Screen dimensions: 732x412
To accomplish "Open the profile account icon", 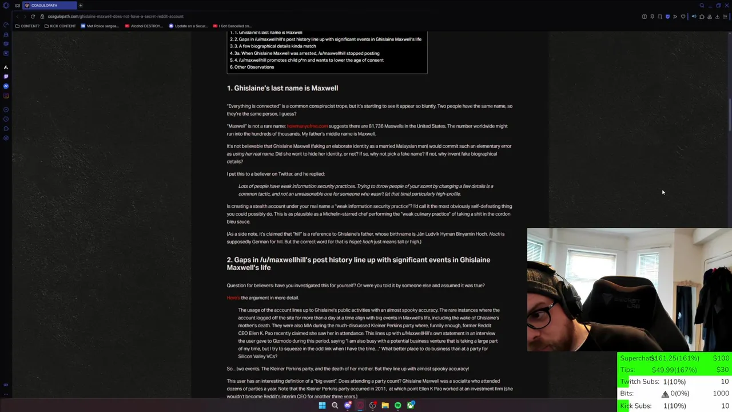I will (710, 17).
